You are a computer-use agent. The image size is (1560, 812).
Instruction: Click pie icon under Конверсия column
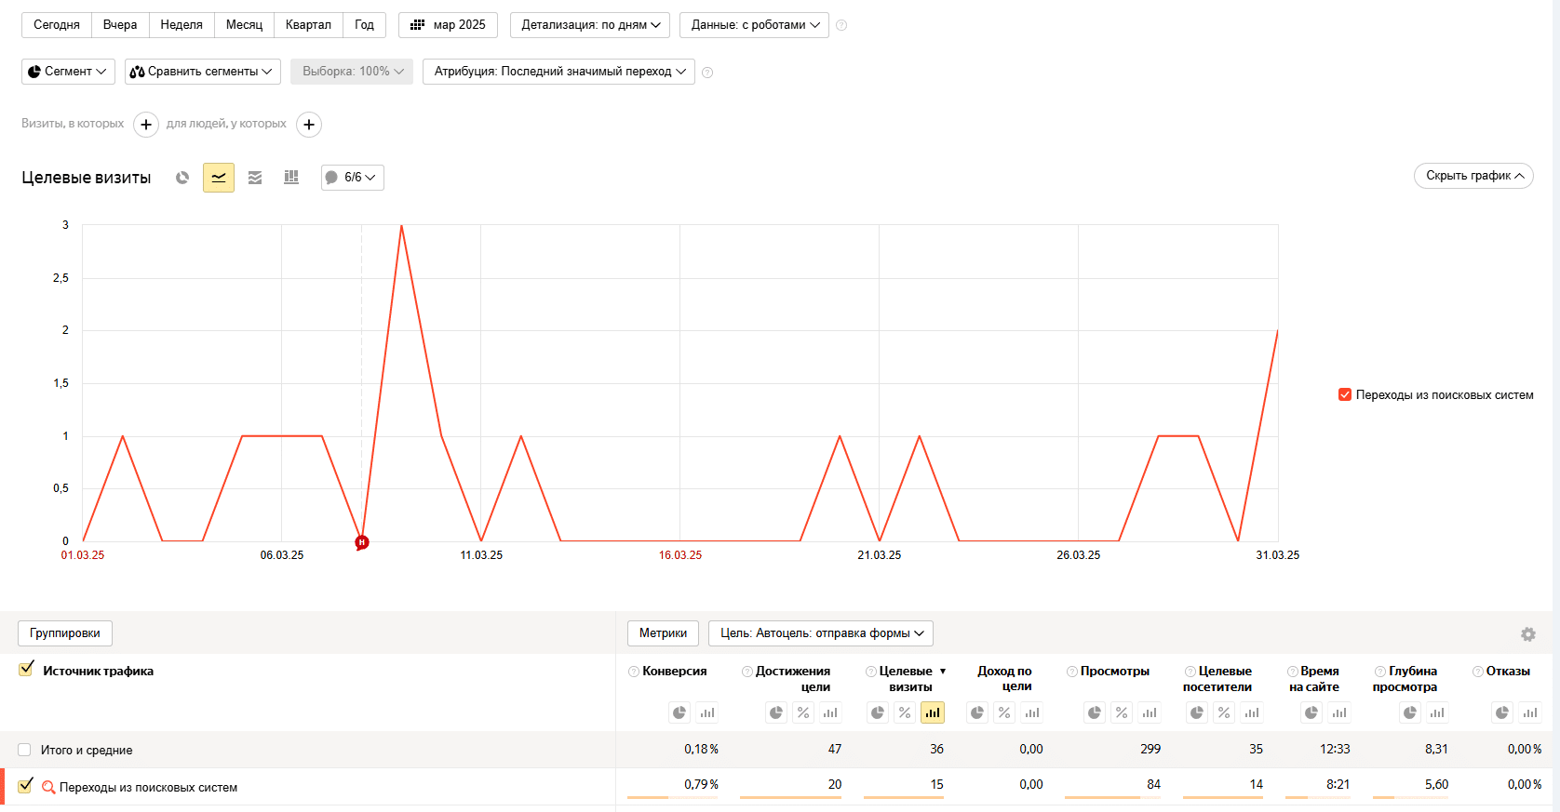[679, 712]
